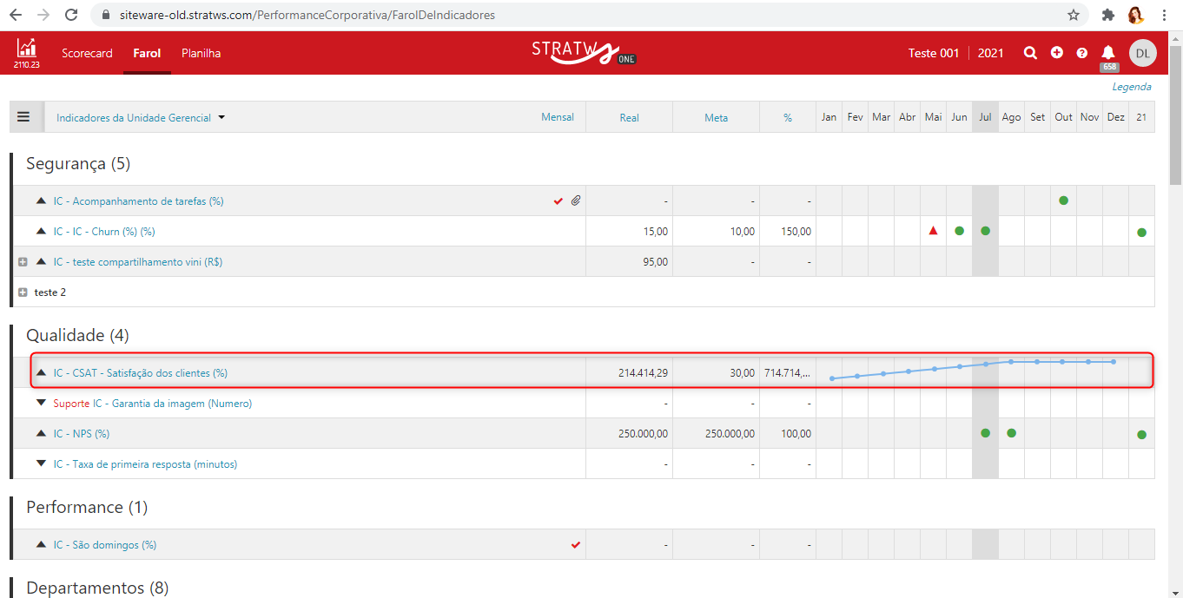Image resolution: width=1183 pixels, height=598 pixels.
Task: Open the Chrome three-dot menu
Action: pos(1164,15)
